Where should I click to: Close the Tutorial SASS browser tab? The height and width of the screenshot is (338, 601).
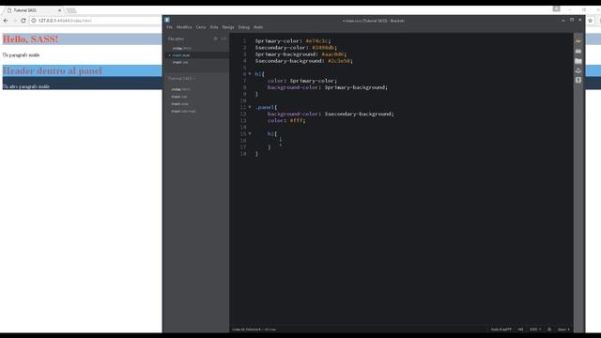tap(59, 10)
